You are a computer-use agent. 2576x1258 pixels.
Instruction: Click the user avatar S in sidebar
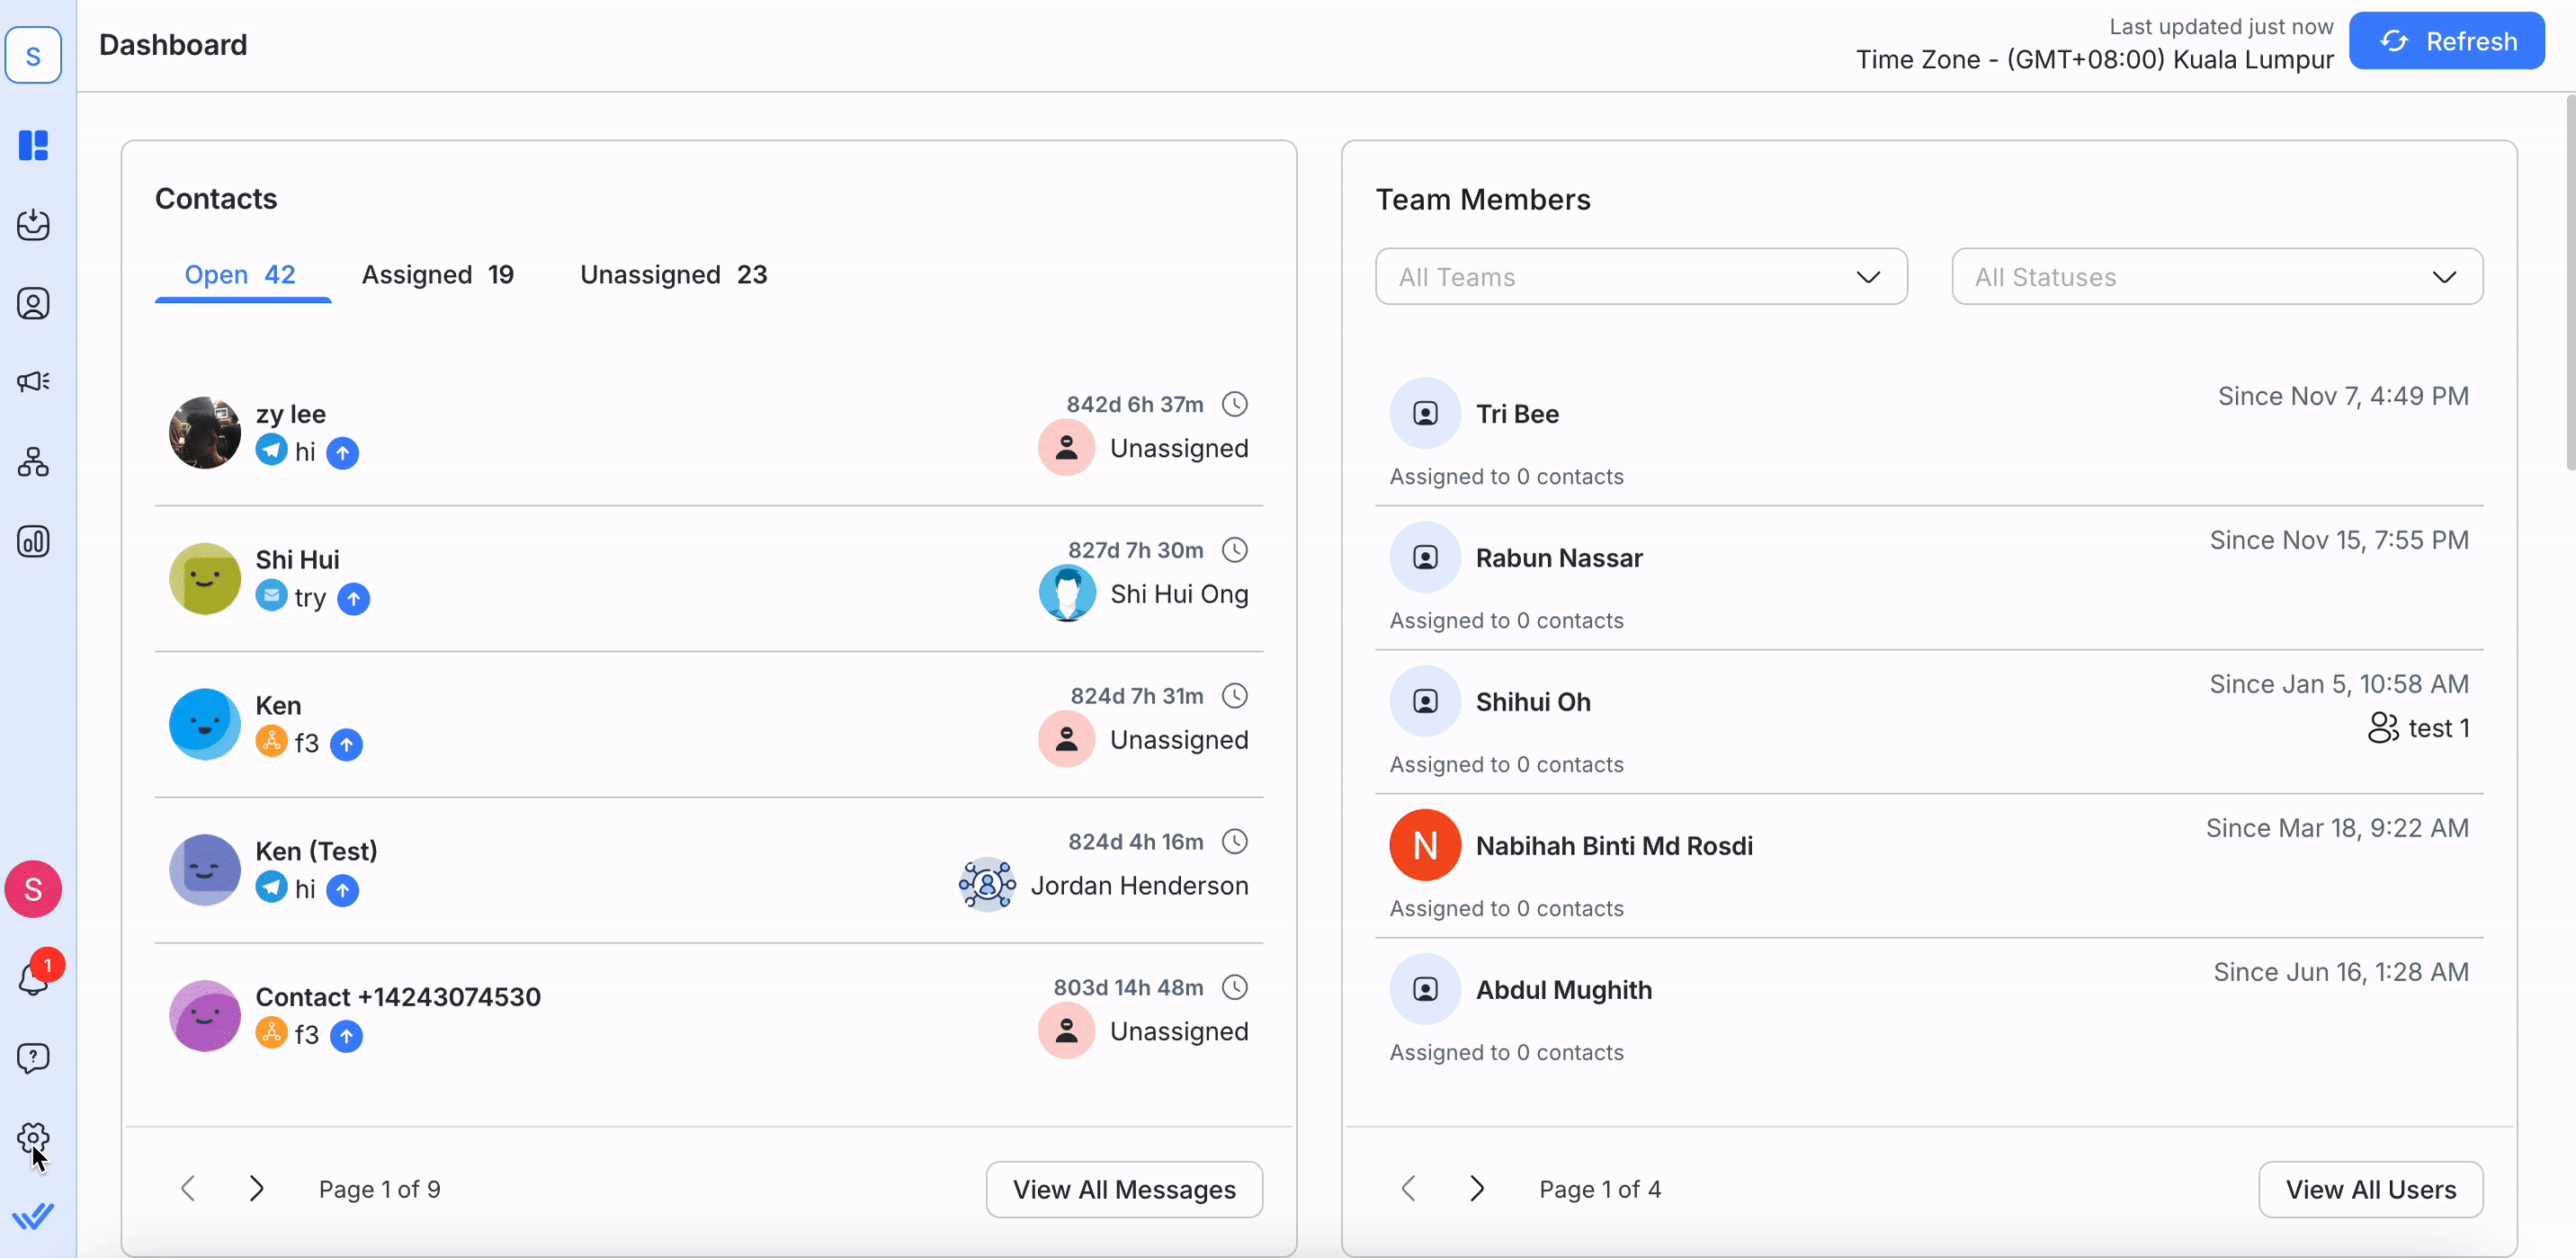tap(33, 888)
